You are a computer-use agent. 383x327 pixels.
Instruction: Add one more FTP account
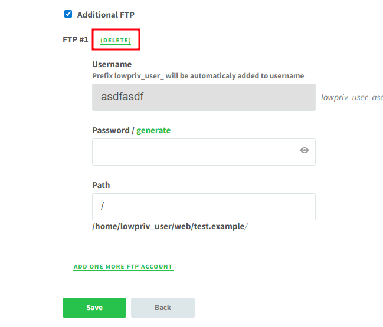point(123,267)
